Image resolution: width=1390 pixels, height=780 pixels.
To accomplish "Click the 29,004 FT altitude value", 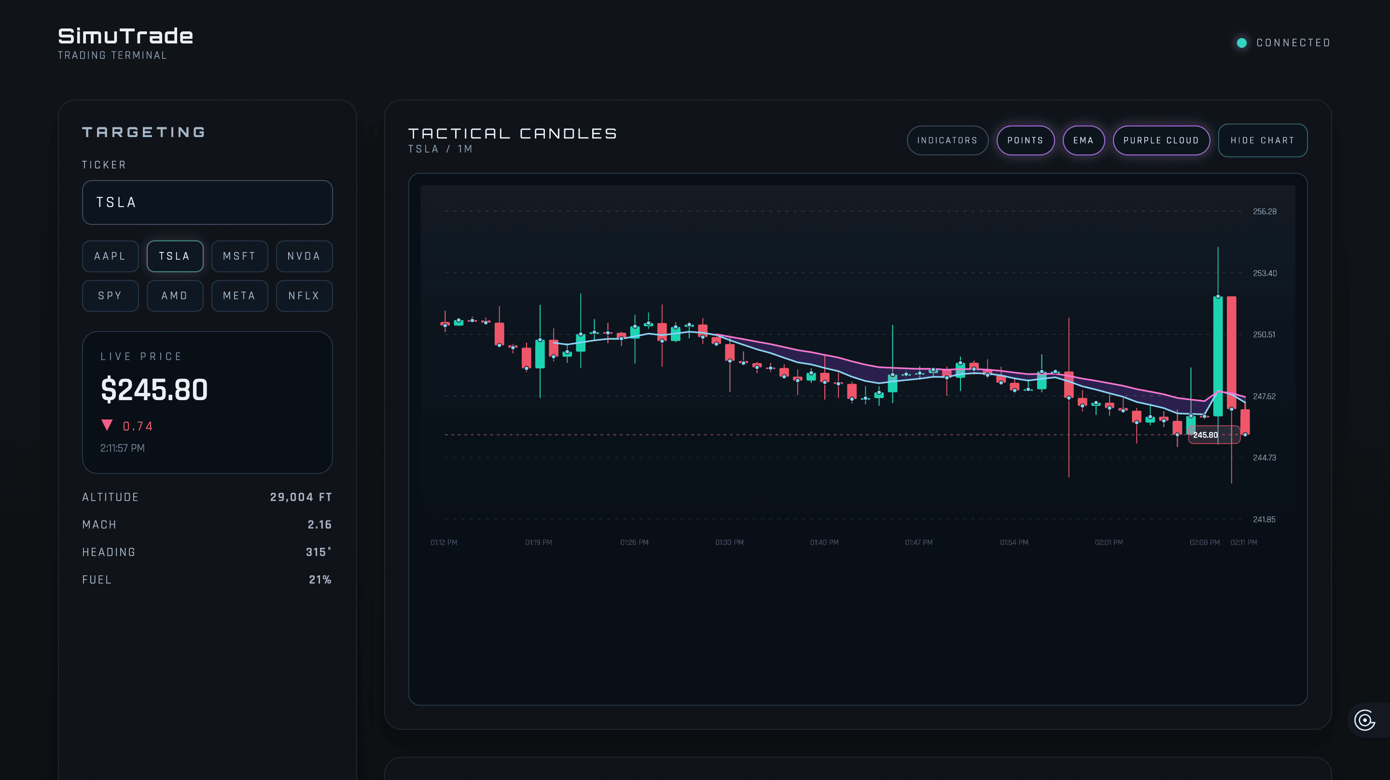I will pyautogui.click(x=301, y=497).
